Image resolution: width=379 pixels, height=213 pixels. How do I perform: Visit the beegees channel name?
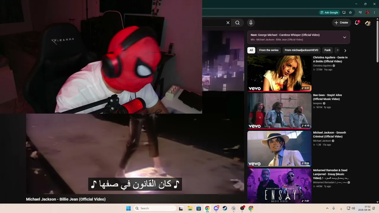(x=317, y=103)
